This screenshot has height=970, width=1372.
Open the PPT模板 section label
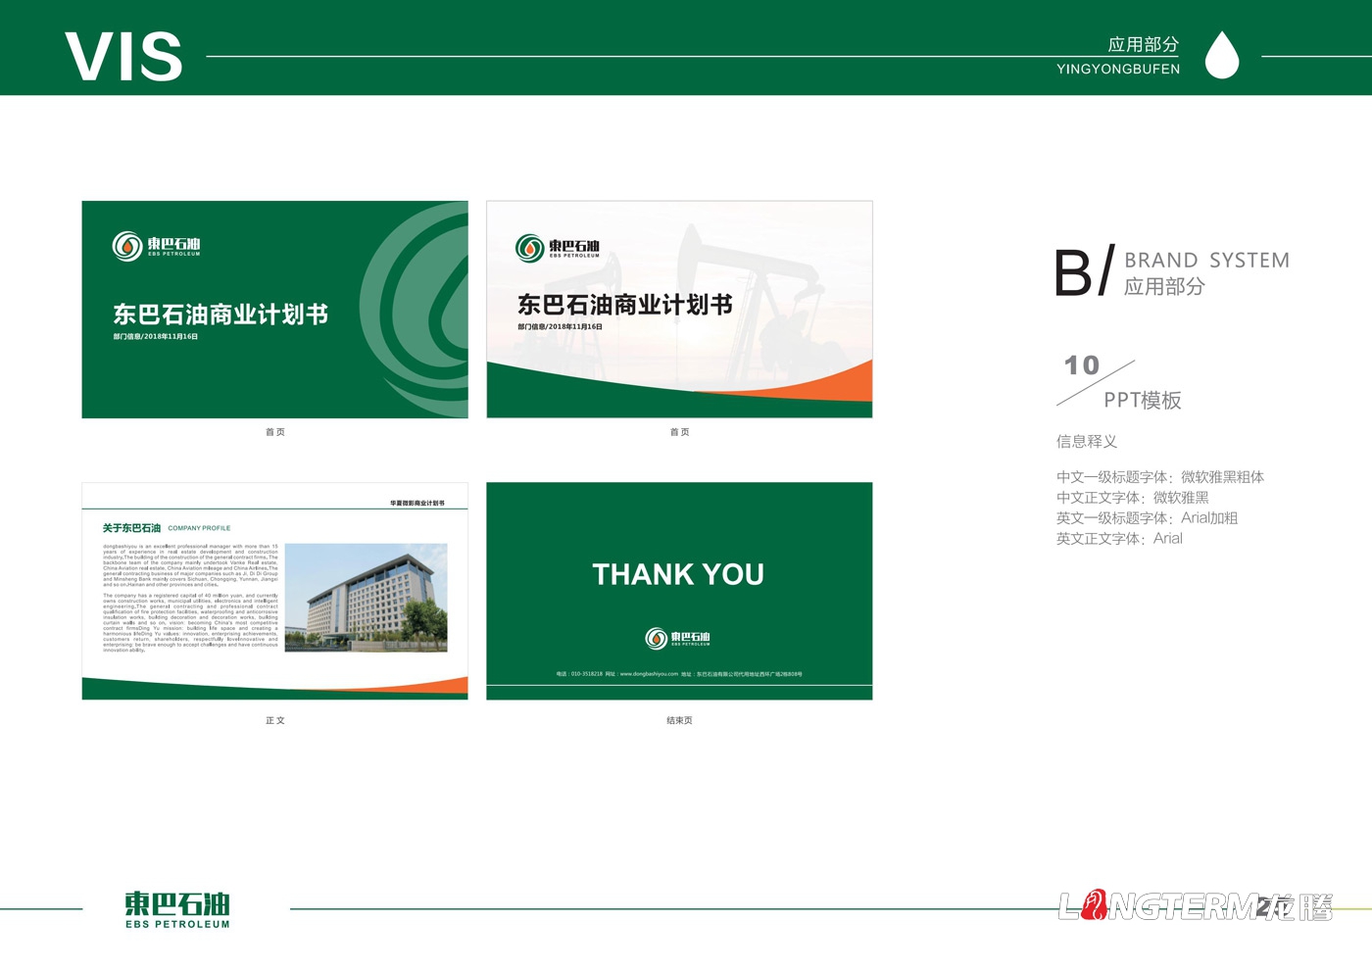[1143, 401]
